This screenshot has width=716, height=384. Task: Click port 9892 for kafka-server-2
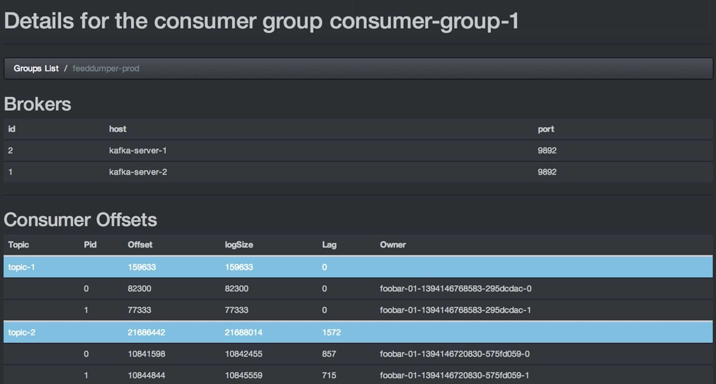click(x=547, y=172)
